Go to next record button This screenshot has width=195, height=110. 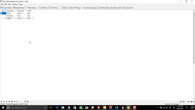7,101
